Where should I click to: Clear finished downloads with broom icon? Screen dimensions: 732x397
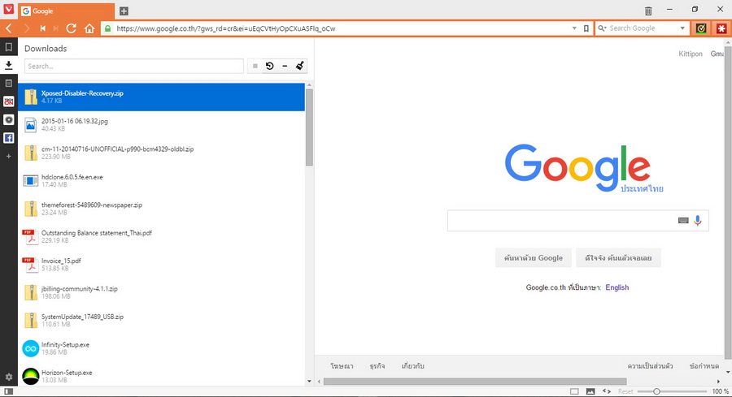[x=299, y=66]
